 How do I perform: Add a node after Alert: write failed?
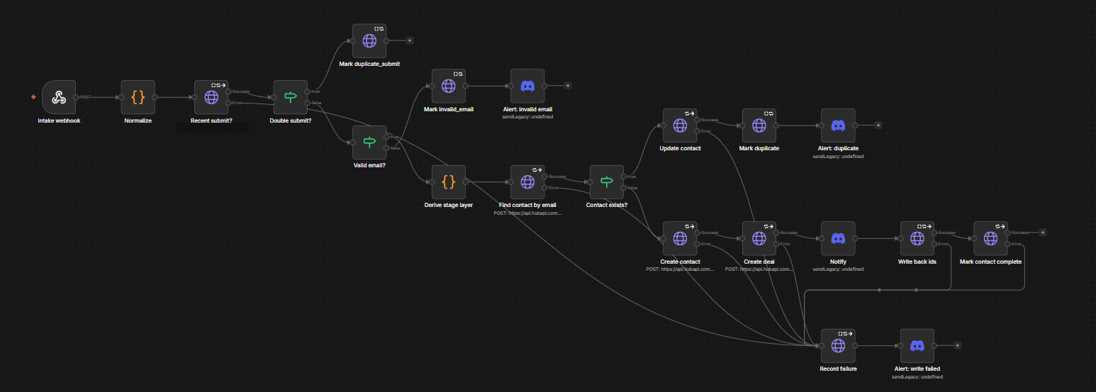pyautogui.click(x=957, y=346)
